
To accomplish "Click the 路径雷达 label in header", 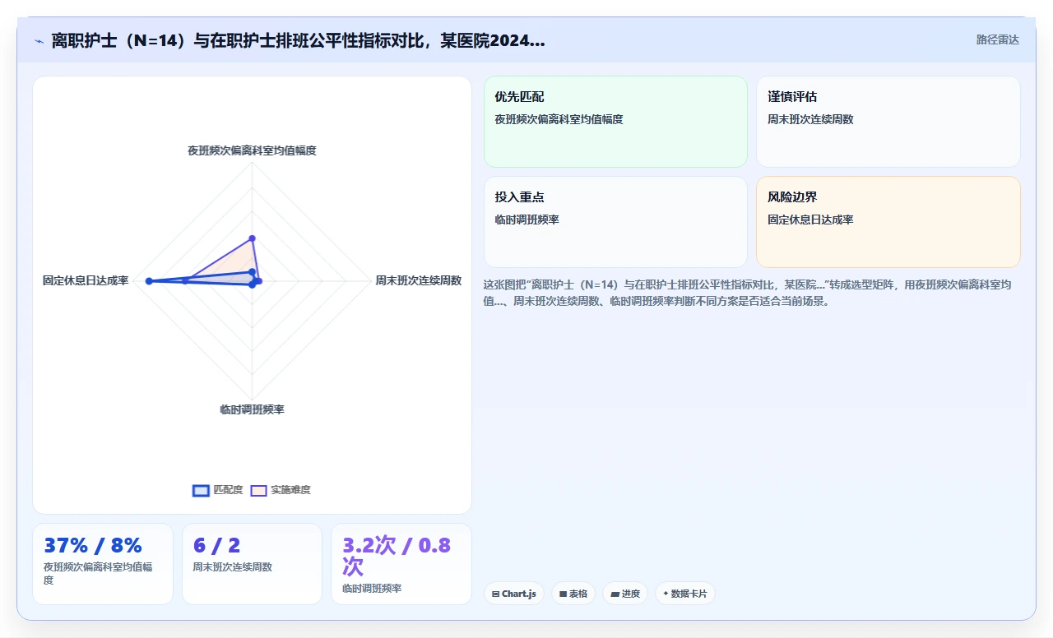I will pyautogui.click(x=998, y=39).
